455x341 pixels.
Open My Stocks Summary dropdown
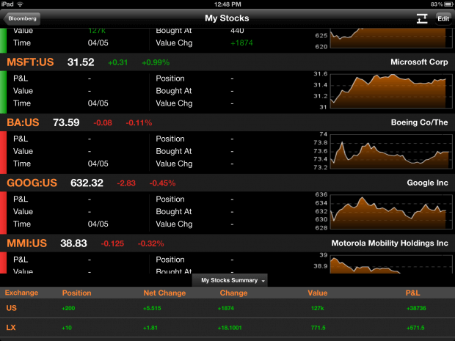pos(230,280)
